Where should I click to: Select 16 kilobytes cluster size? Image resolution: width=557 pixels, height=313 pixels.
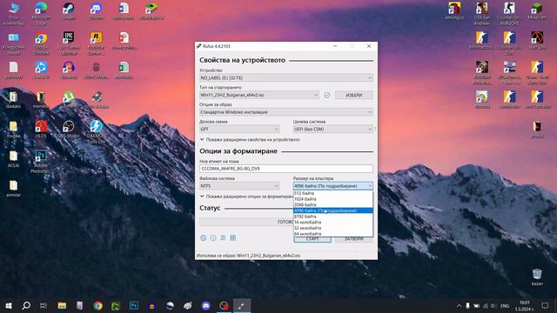click(x=332, y=223)
